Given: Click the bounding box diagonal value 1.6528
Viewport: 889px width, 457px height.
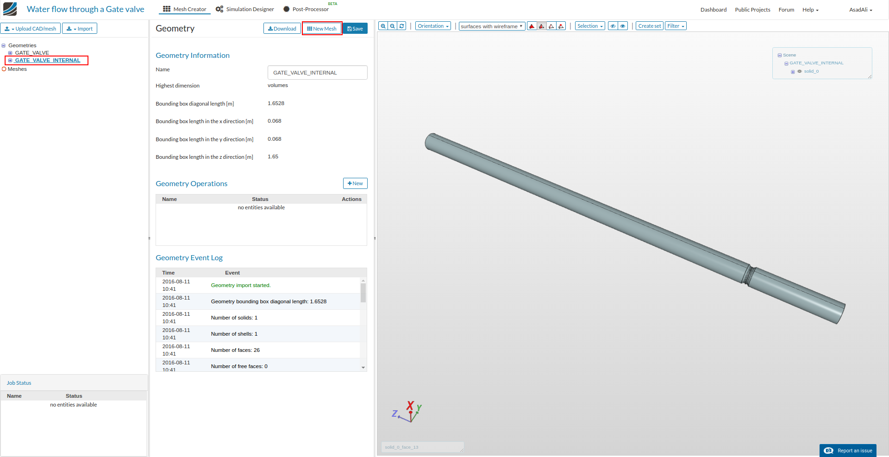Looking at the screenshot, I should (x=276, y=103).
